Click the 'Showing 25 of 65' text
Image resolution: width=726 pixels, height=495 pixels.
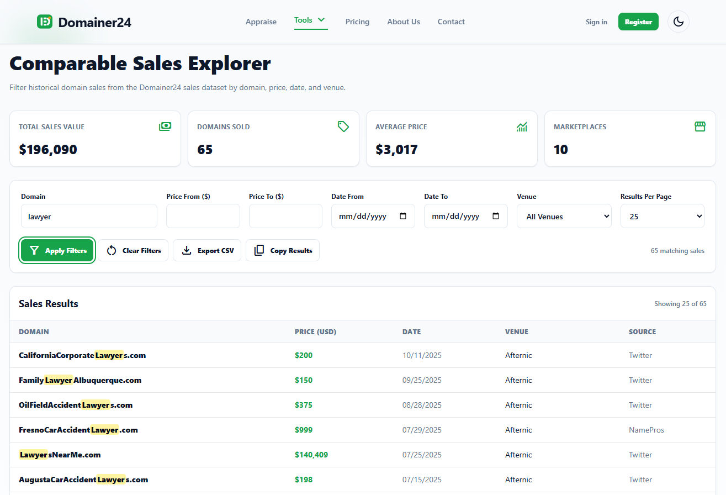coord(680,304)
